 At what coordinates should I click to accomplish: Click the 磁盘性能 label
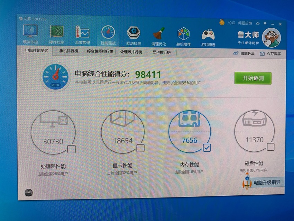(254, 163)
